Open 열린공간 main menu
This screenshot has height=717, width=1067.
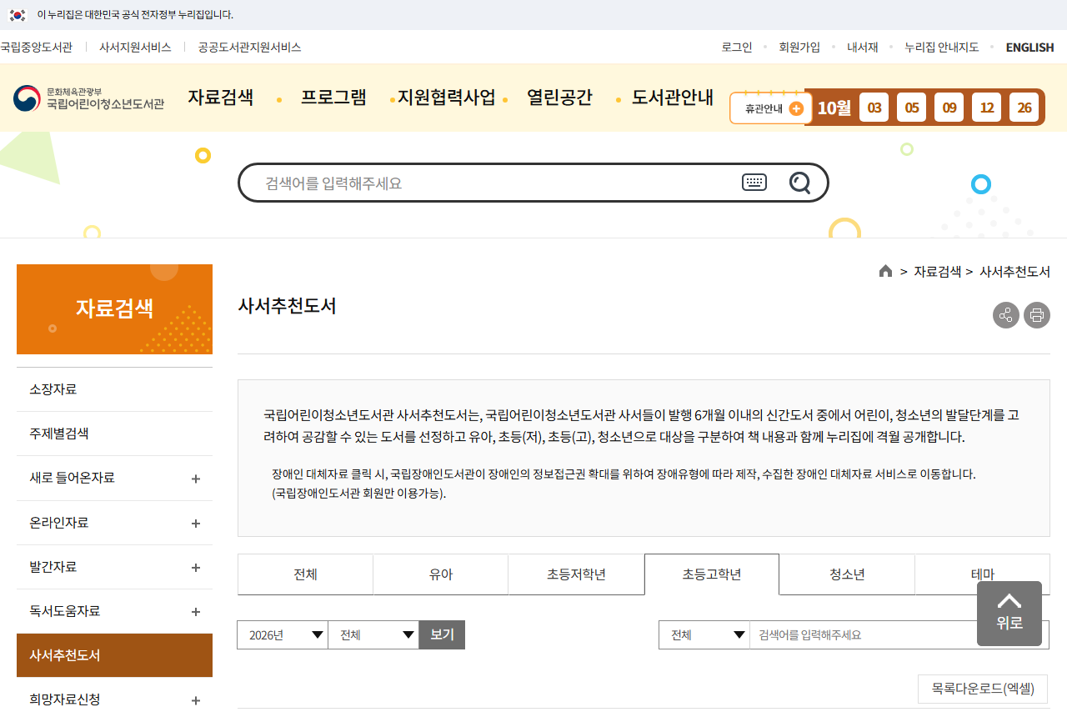pyautogui.click(x=559, y=98)
